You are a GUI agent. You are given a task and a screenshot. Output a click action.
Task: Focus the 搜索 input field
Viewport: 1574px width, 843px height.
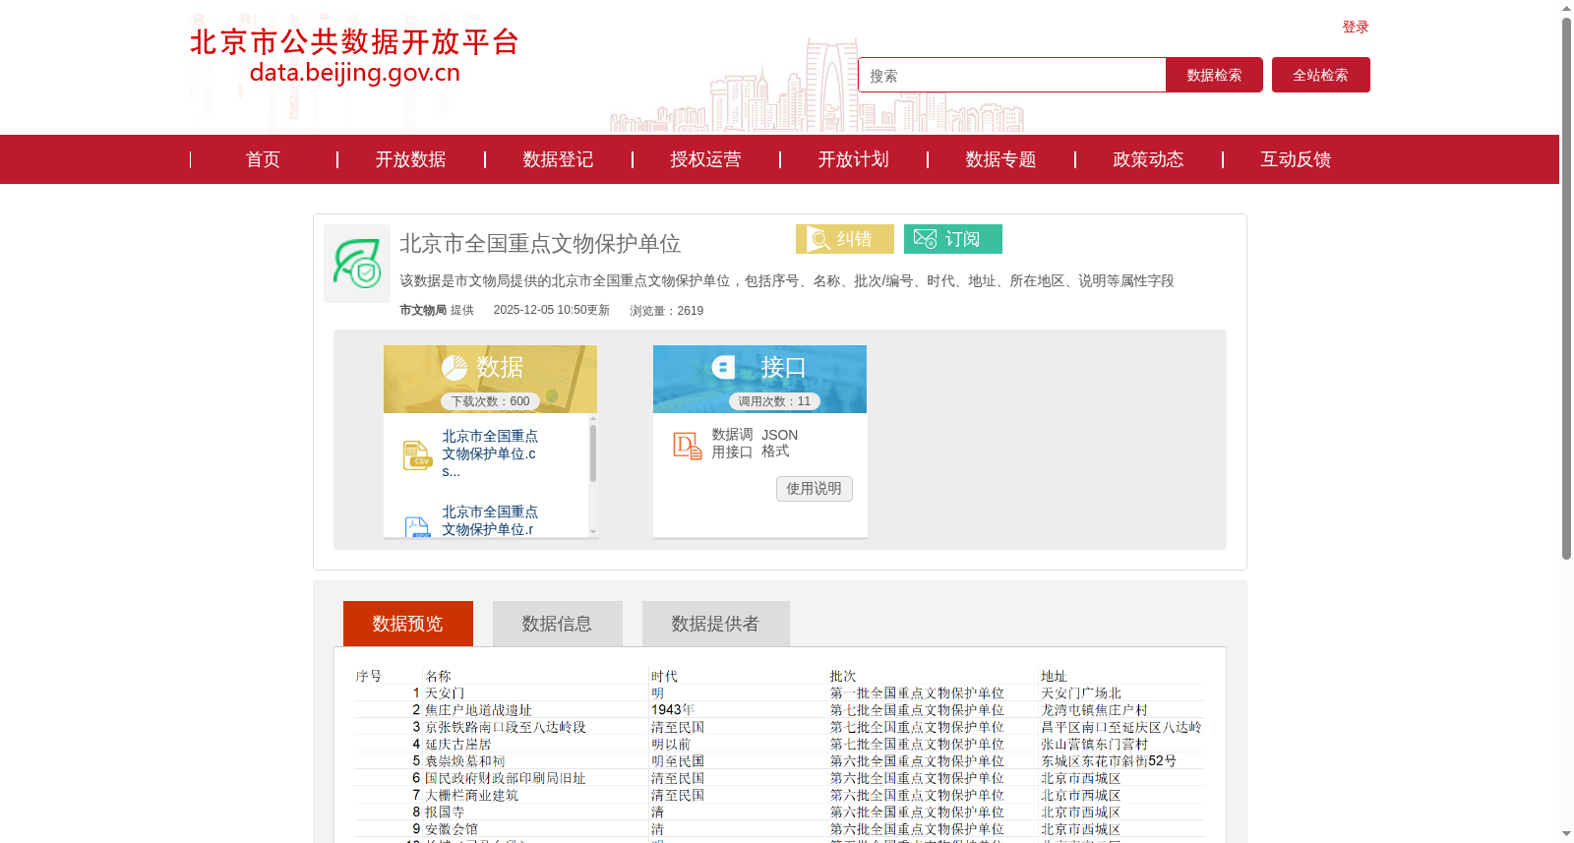pos(1012,75)
